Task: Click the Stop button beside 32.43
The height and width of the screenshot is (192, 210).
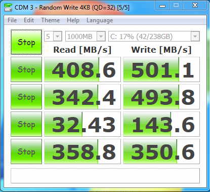Action: point(26,124)
